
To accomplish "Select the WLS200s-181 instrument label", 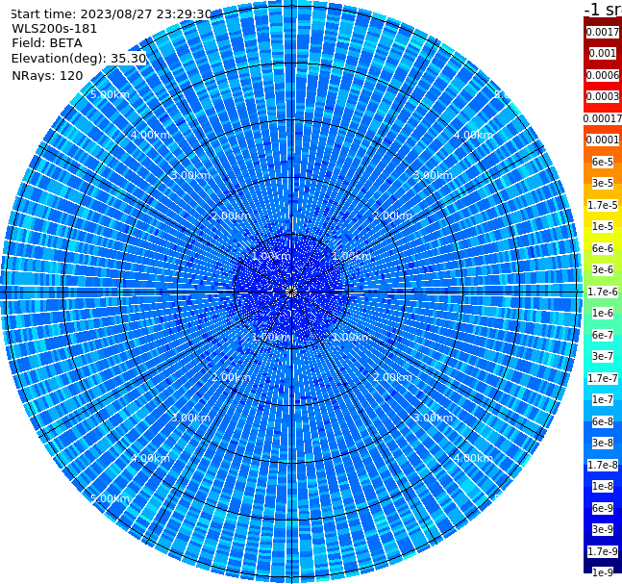I will (55, 29).
